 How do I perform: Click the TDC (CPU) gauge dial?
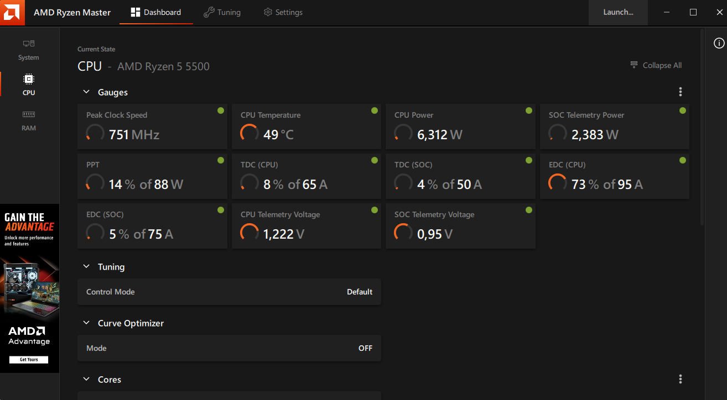pyautogui.click(x=250, y=183)
